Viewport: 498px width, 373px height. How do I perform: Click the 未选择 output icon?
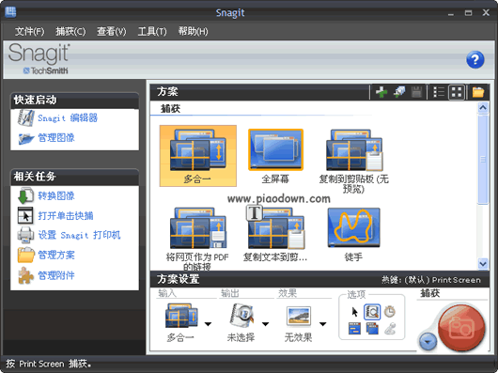pyautogui.click(x=241, y=316)
